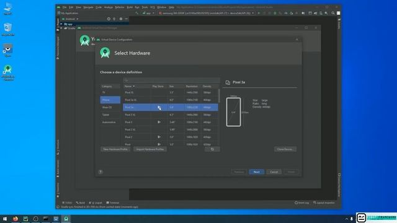Click Collapse All icon in Project panel
The height and width of the screenshot is (223, 397).
pos(114,19)
